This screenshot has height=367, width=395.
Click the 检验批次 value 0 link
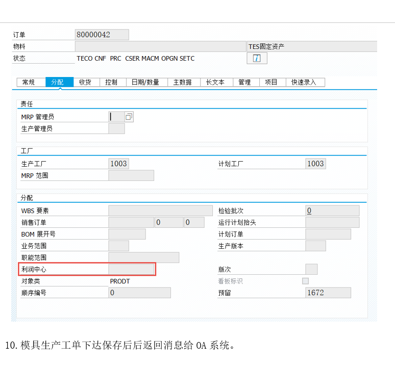(309, 211)
